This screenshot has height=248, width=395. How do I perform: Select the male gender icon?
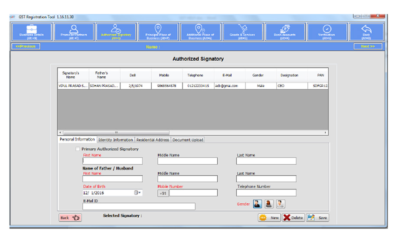coord(257,204)
